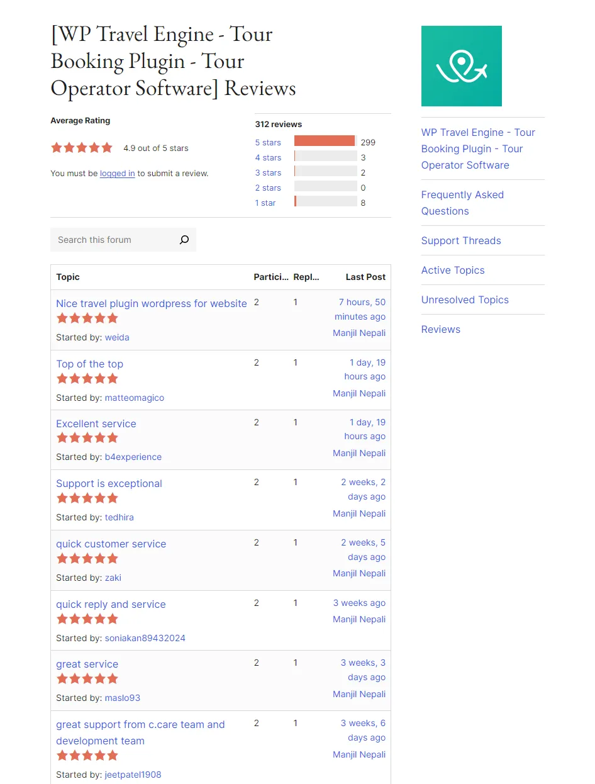Open review Nice travel plugin wordpress for website
Viewport: 595px width, 784px height.
pyautogui.click(x=152, y=303)
